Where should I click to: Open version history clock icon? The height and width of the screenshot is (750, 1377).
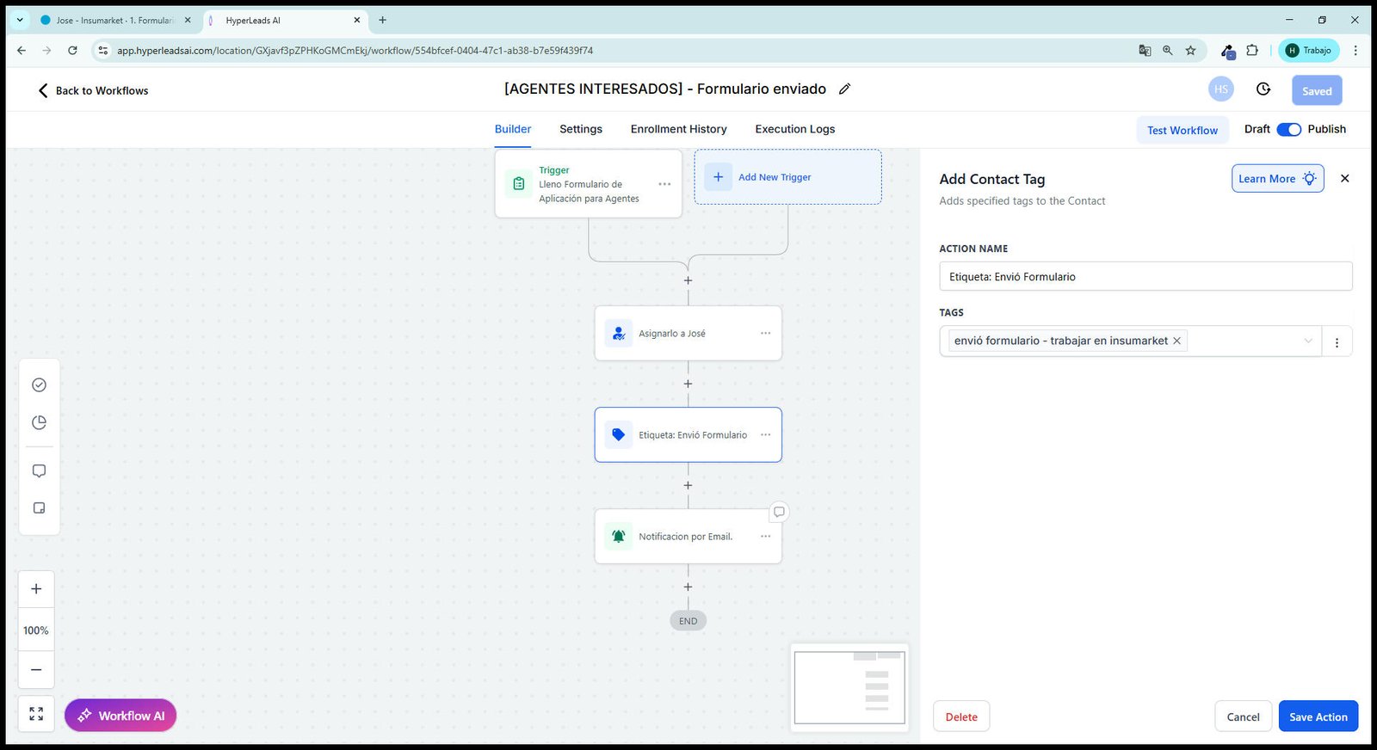coord(1263,89)
